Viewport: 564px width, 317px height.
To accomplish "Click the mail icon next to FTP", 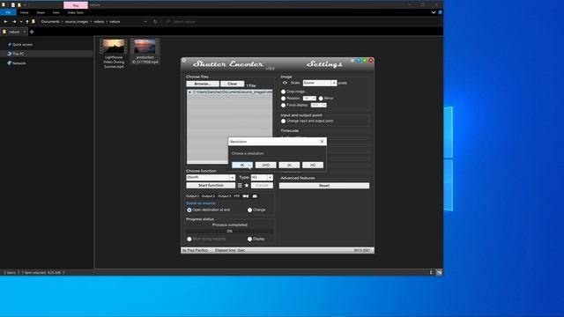I will pos(246,196).
